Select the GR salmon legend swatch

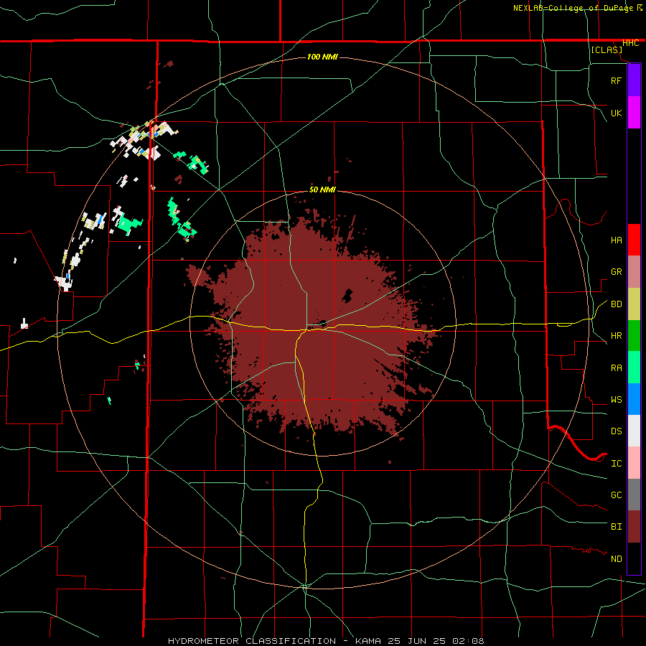point(634,272)
